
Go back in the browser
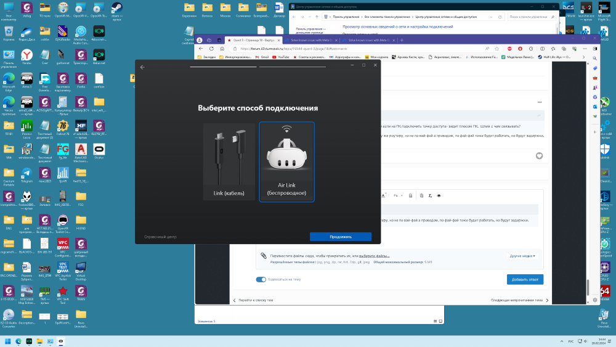pyautogui.click(x=201, y=49)
